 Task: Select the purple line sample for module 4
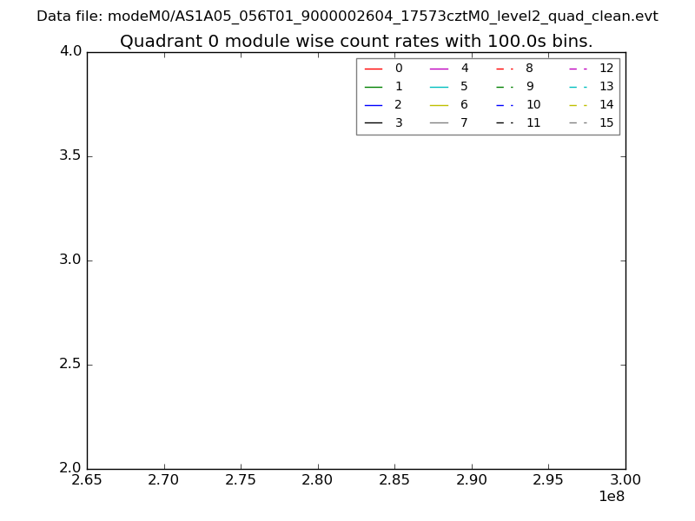[439, 68]
